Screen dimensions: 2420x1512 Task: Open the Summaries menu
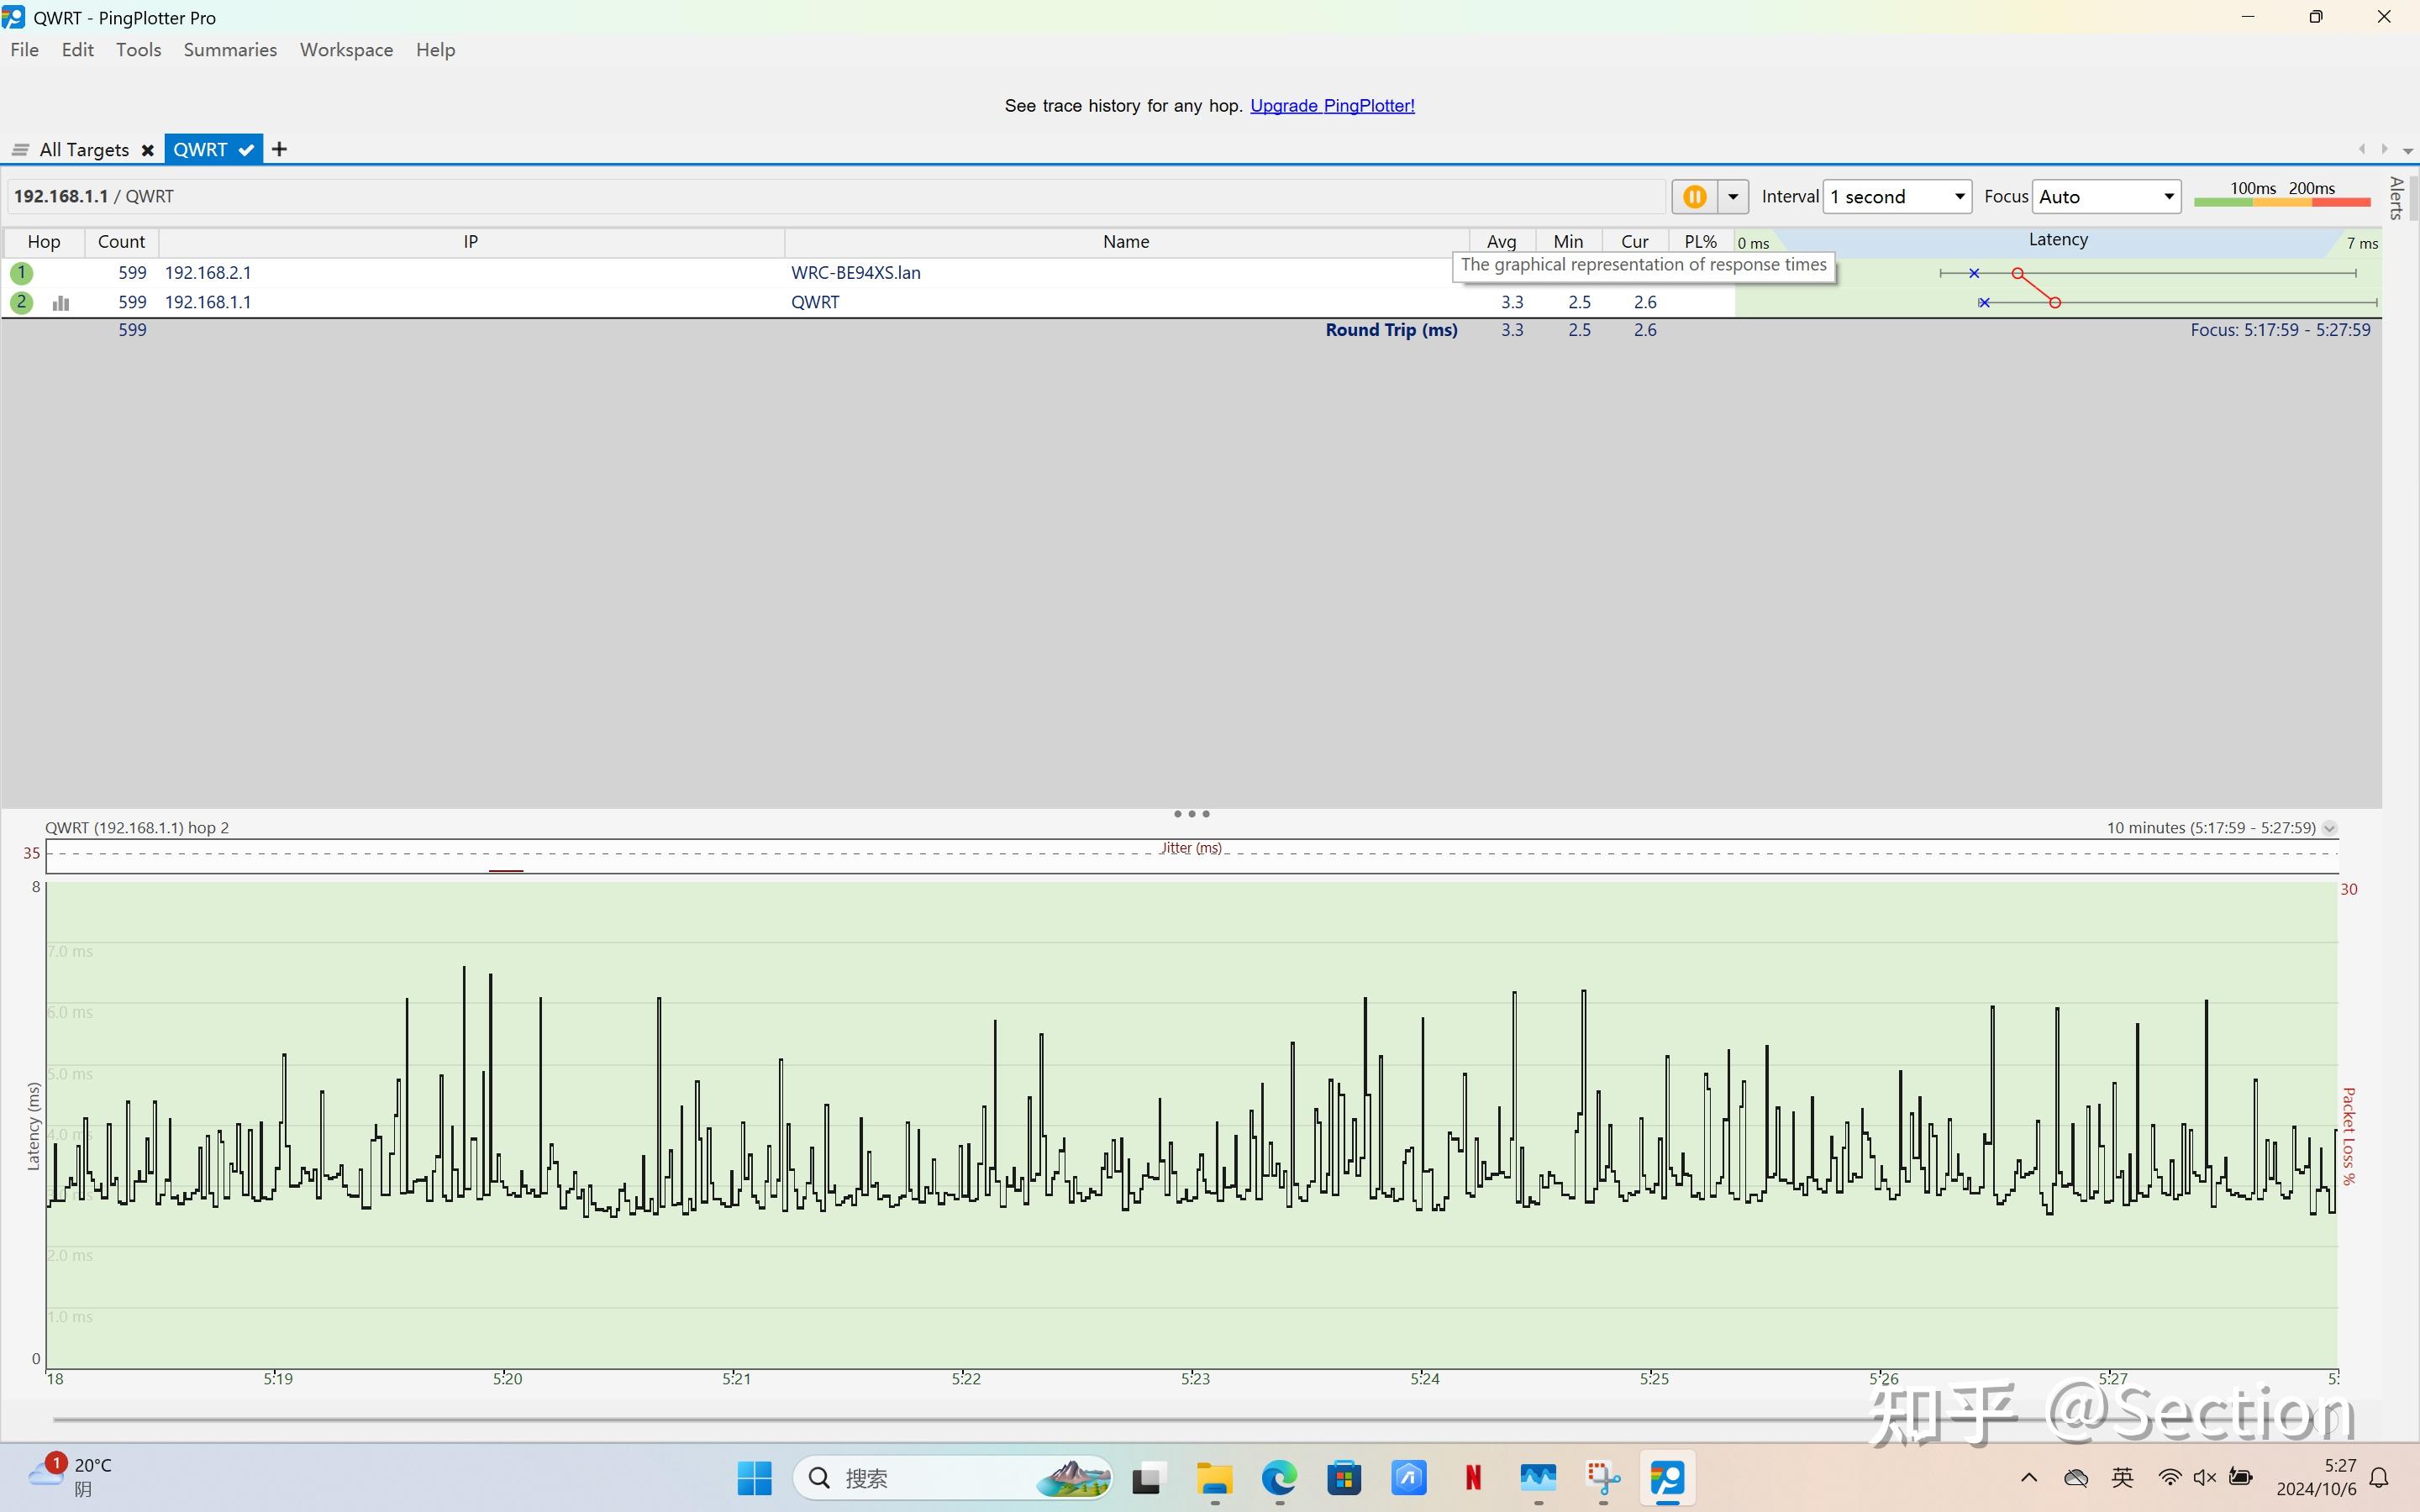pyautogui.click(x=230, y=50)
